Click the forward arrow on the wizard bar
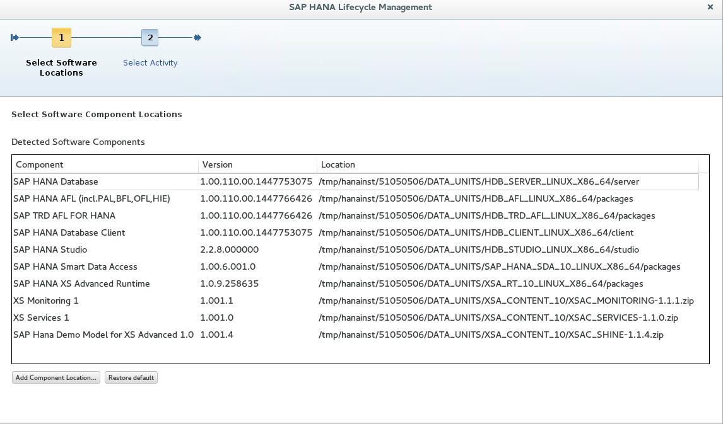Viewport: 723px width, 424px height. pyautogui.click(x=197, y=38)
